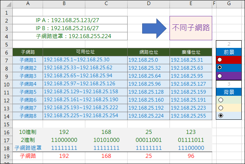This screenshot has width=245, height=164.
Task: Click the 廣播位址 table header cell
Action: (191, 52)
